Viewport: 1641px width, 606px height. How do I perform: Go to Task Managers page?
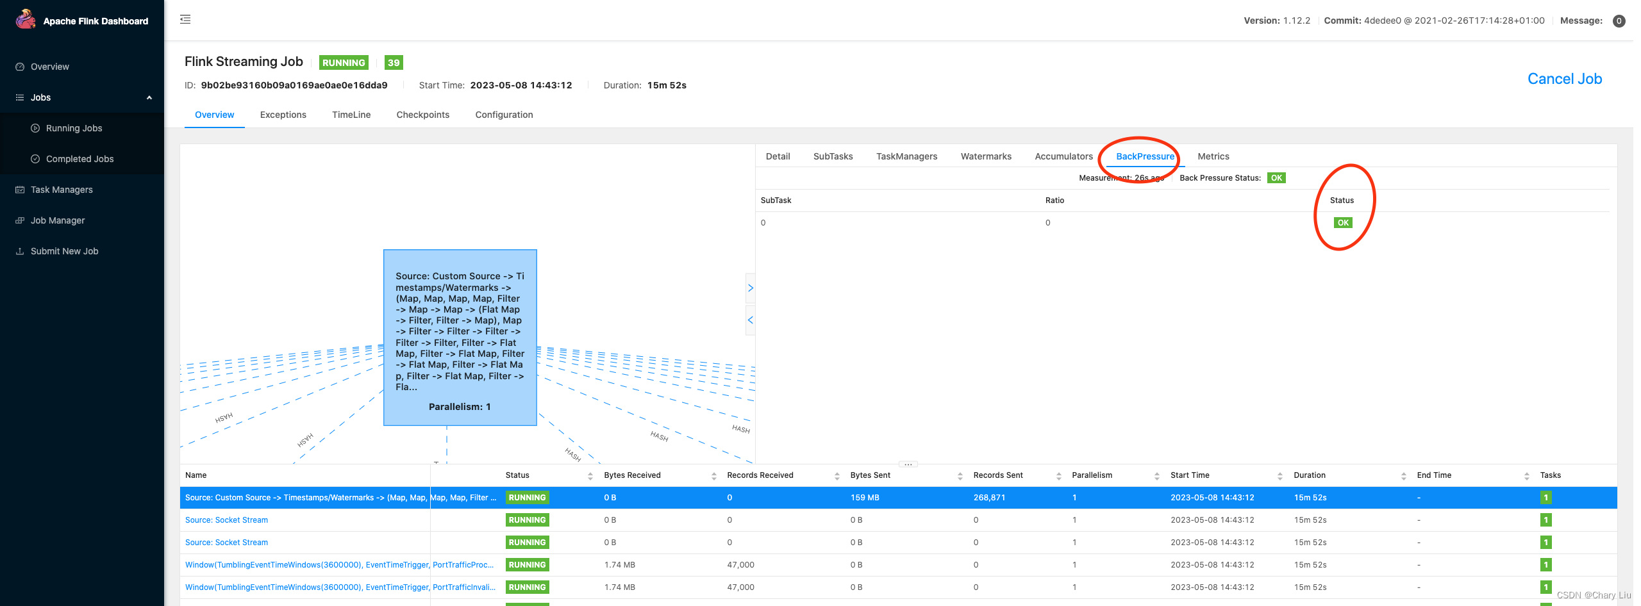62,190
